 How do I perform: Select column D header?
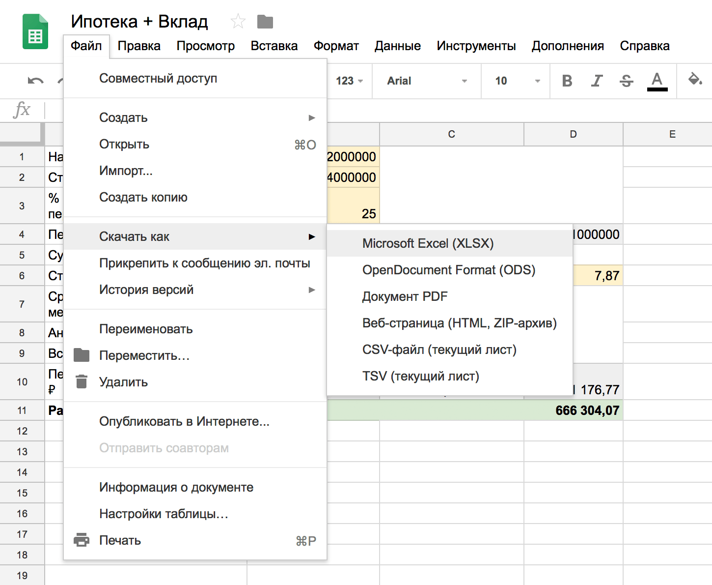click(574, 134)
